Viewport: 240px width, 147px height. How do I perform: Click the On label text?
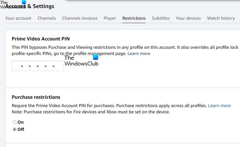[x=21, y=122]
